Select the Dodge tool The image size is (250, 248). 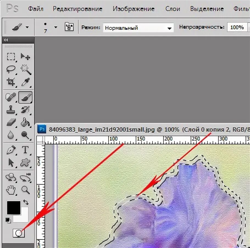pos(25,135)
